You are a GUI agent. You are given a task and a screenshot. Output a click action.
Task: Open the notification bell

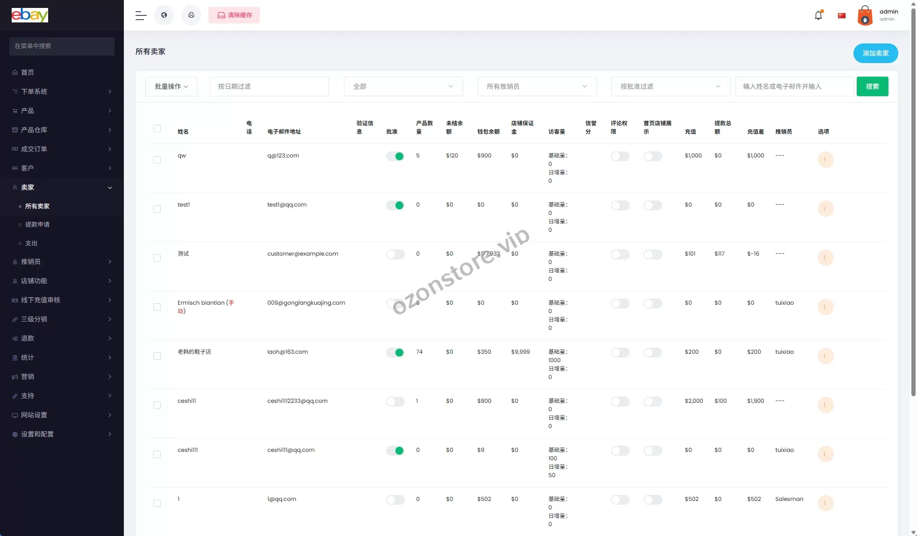(x=818, y=15)
